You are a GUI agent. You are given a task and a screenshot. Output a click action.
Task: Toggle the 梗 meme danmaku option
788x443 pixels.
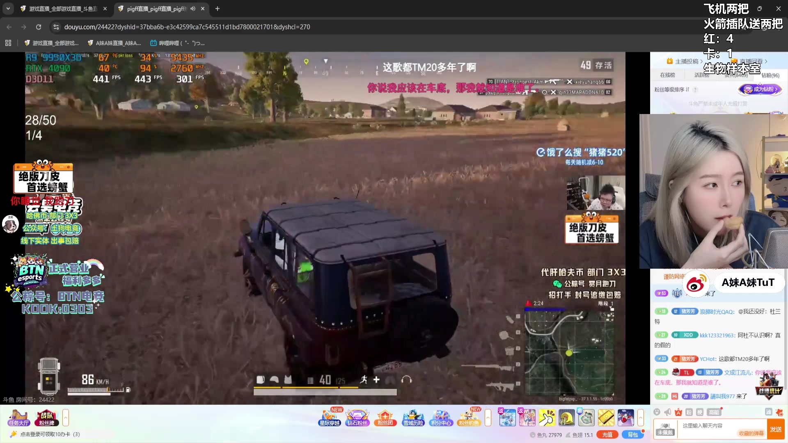coord(700,412)
